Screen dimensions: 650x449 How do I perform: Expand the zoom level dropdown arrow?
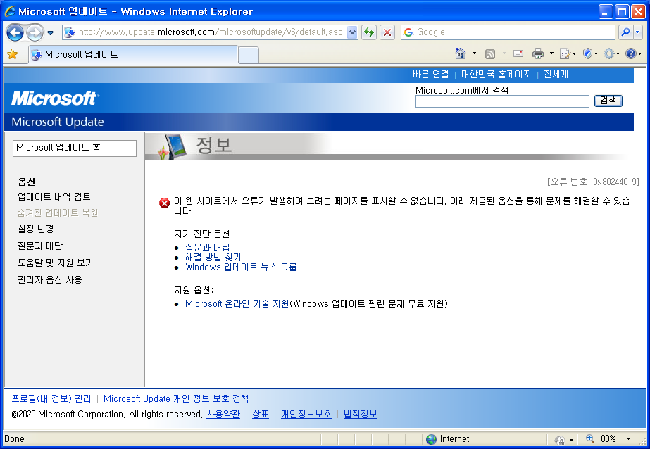tap(628, 439)
